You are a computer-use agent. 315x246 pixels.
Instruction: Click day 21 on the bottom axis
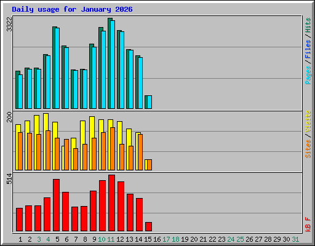[203, 239]
